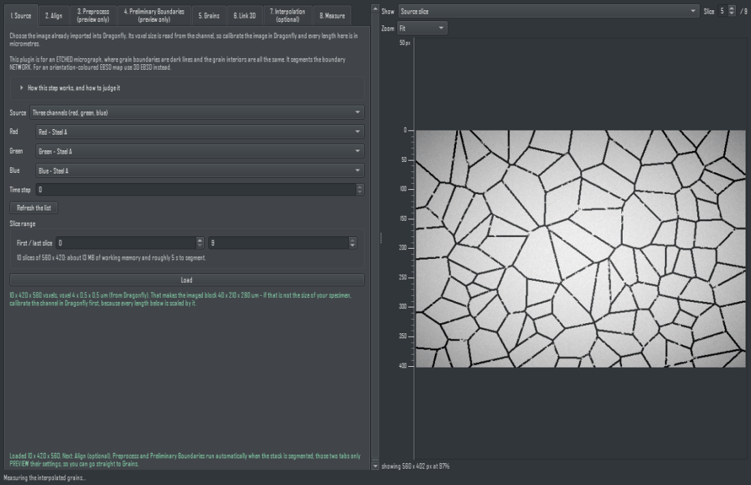
Task: Open the 7. Interpolation (optional) tab
Action: tap(287, 15)
